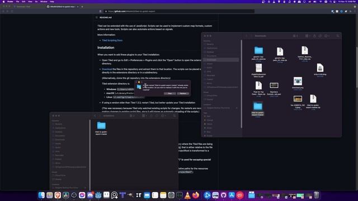
Task: Open group-by dropdown in Downloads Finder toolbar
Action: click(x=308, y=36)
